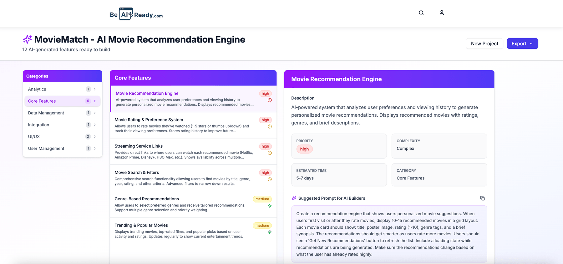Image resolution: width=563 pixels, height=264 pixels.
Task: Click the suggested prompt text box
Action: coord(389,234)
